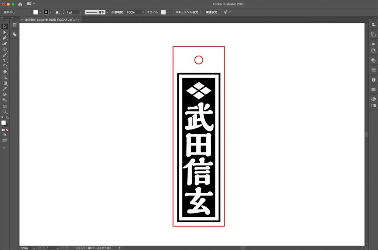Swap fill and stroke colors

tap(7, 118)
